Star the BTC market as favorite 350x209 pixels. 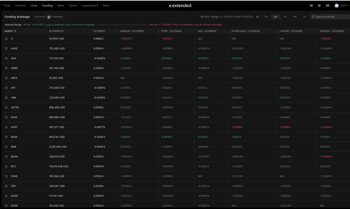click(6, 166)
